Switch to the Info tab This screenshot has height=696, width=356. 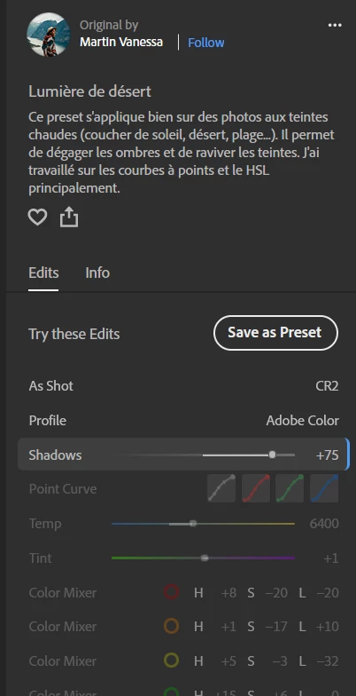(x=97, y=272)
